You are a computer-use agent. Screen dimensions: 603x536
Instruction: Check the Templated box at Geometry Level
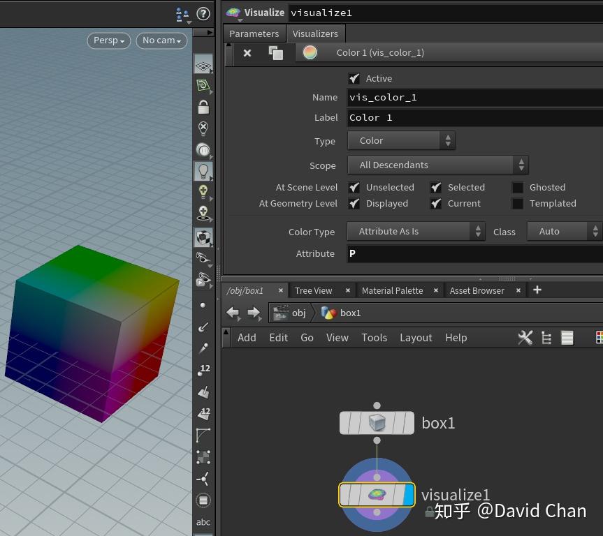[517, 203]
